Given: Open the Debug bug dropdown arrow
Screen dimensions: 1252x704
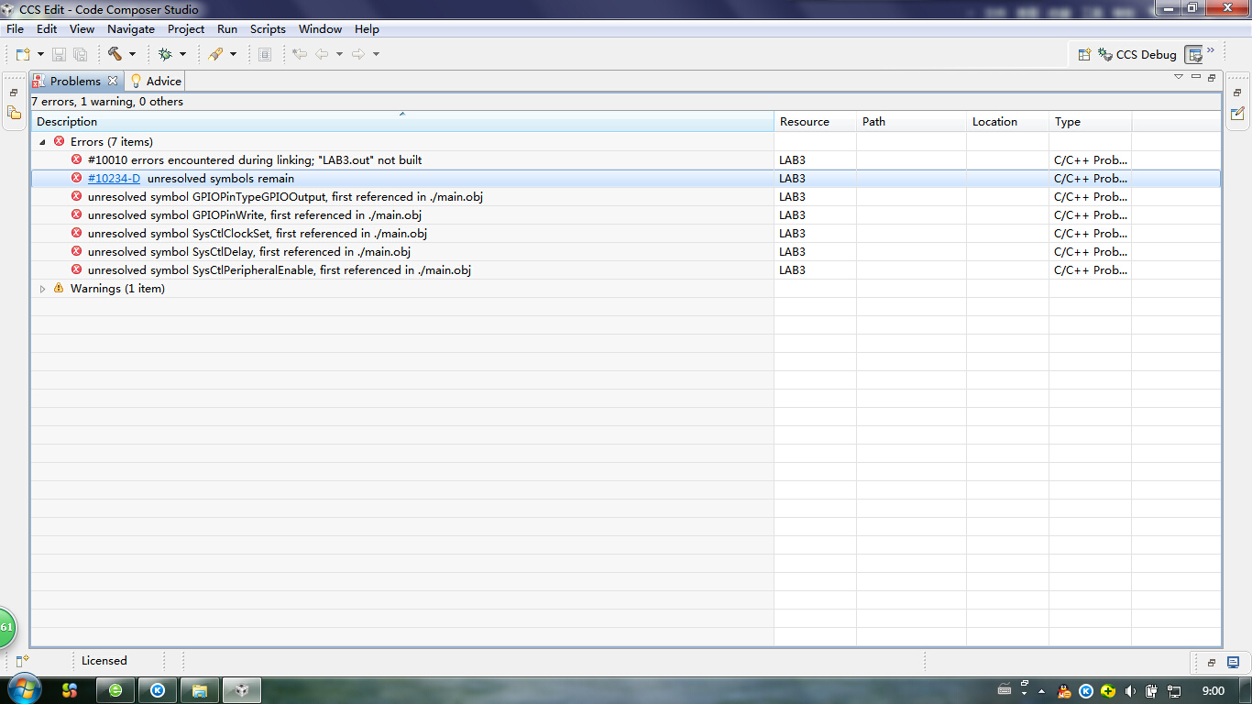Looking at the screenshot, I should [182, 55].
